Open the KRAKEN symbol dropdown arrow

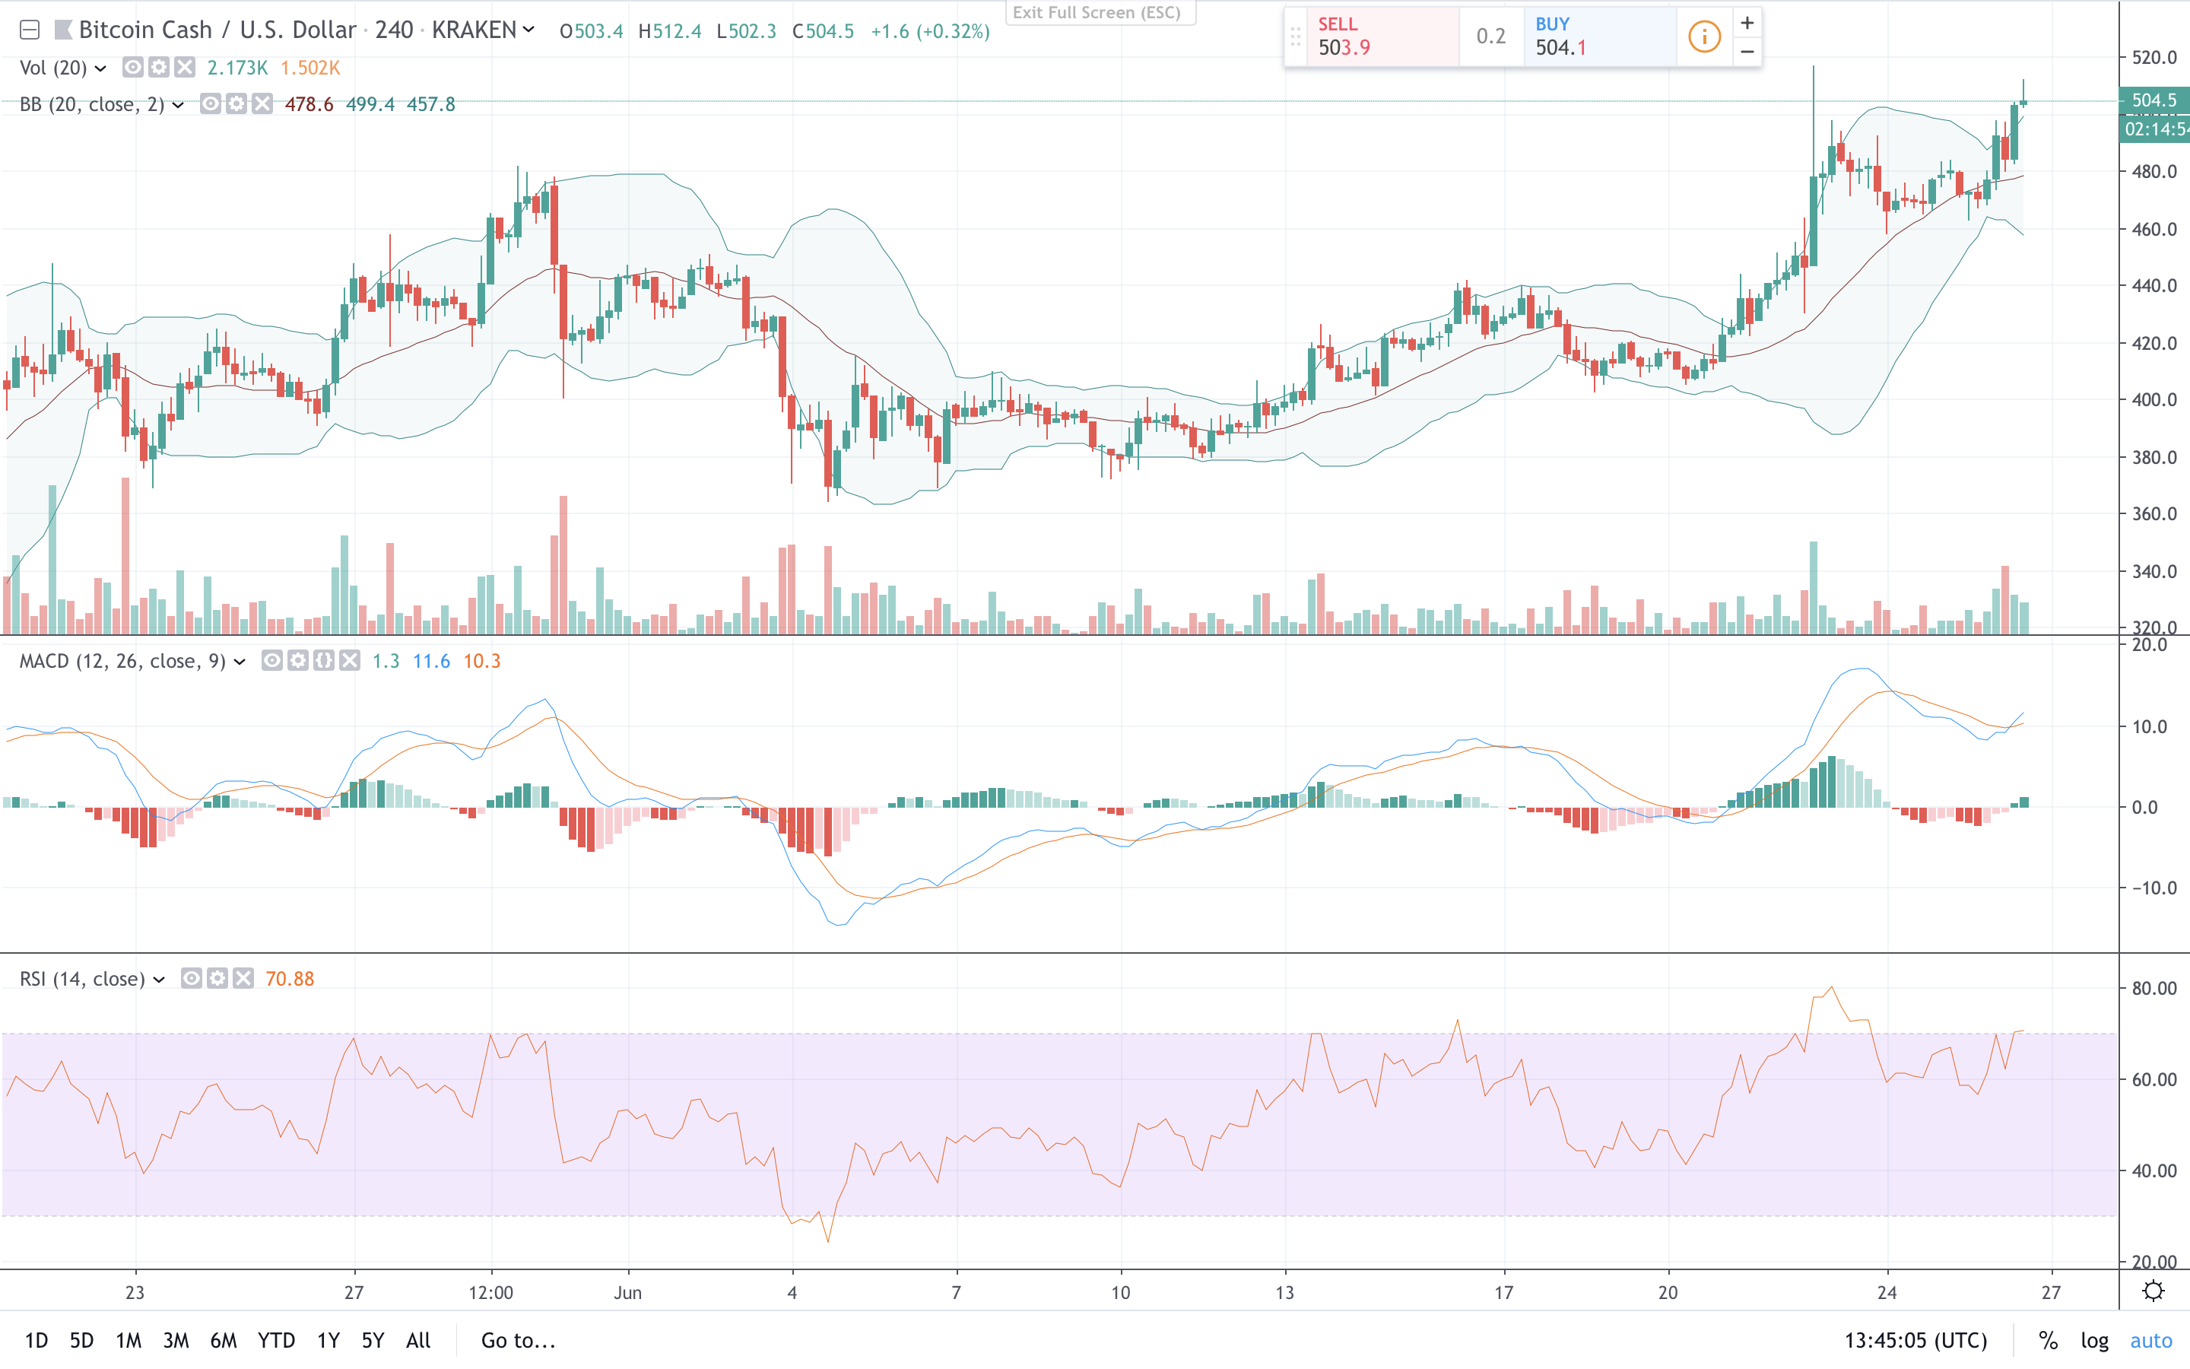point(529,30)
